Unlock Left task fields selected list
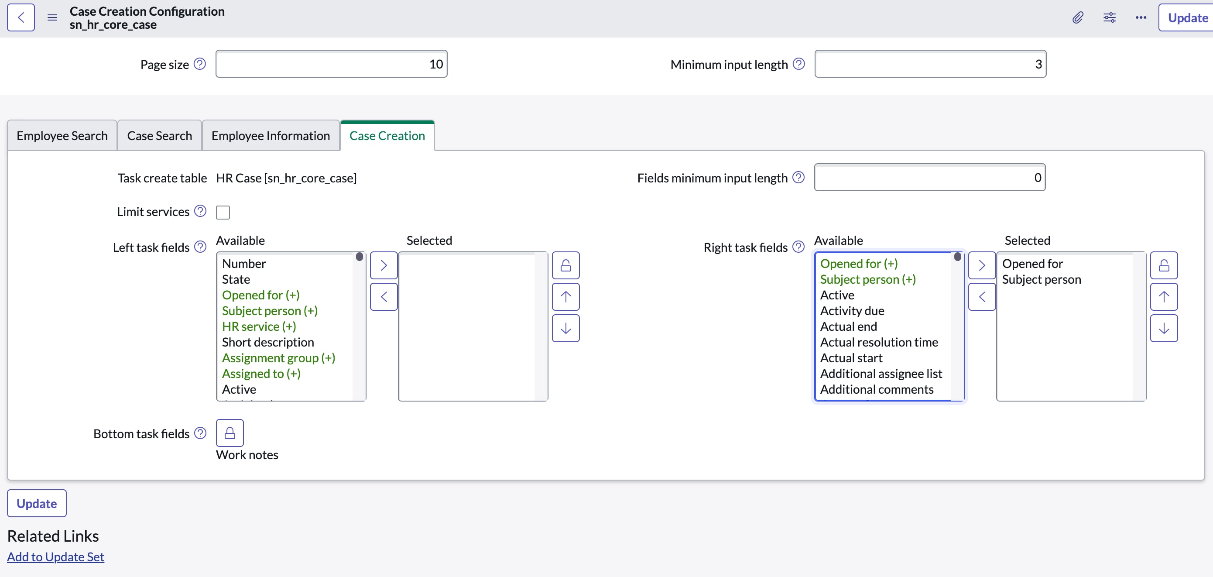Image resolution: width=1213 pixels, height=577 pixels. point(565,265)
